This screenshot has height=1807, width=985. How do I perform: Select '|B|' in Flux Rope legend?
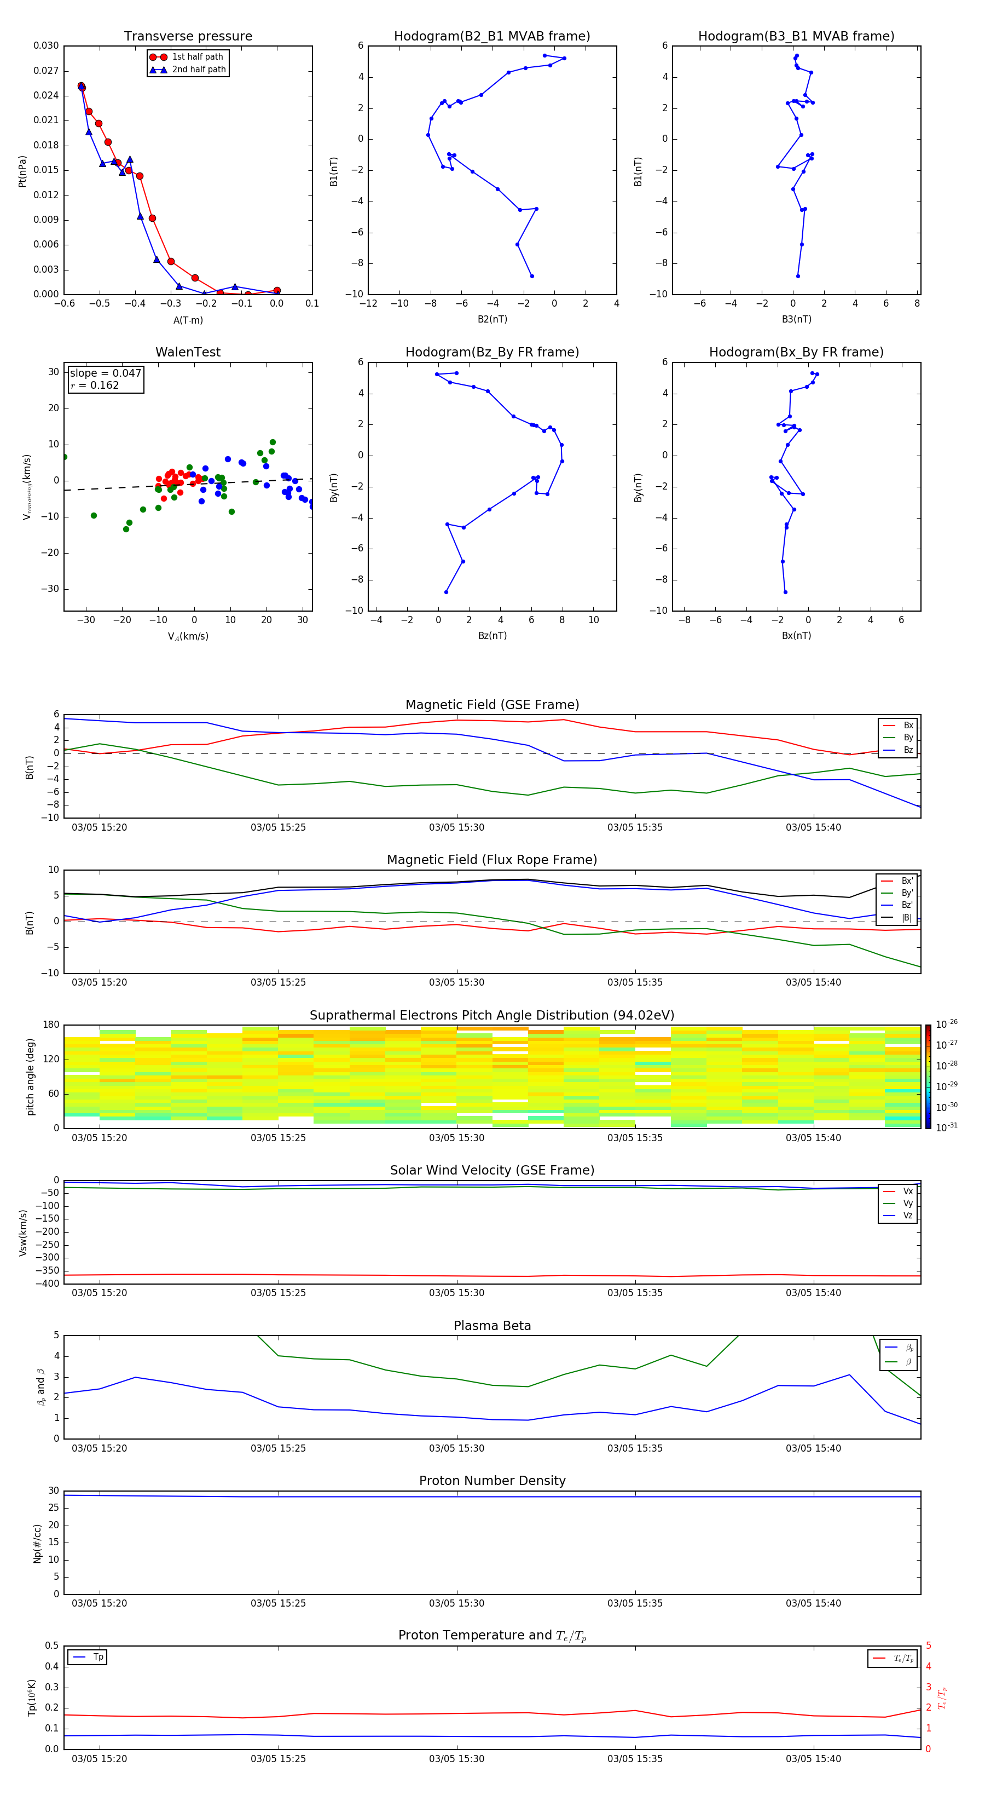pos(897,918)
